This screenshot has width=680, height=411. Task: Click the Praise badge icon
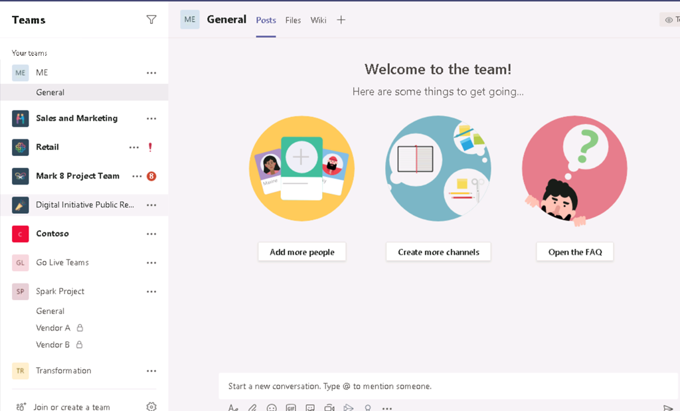pos(368,408)
